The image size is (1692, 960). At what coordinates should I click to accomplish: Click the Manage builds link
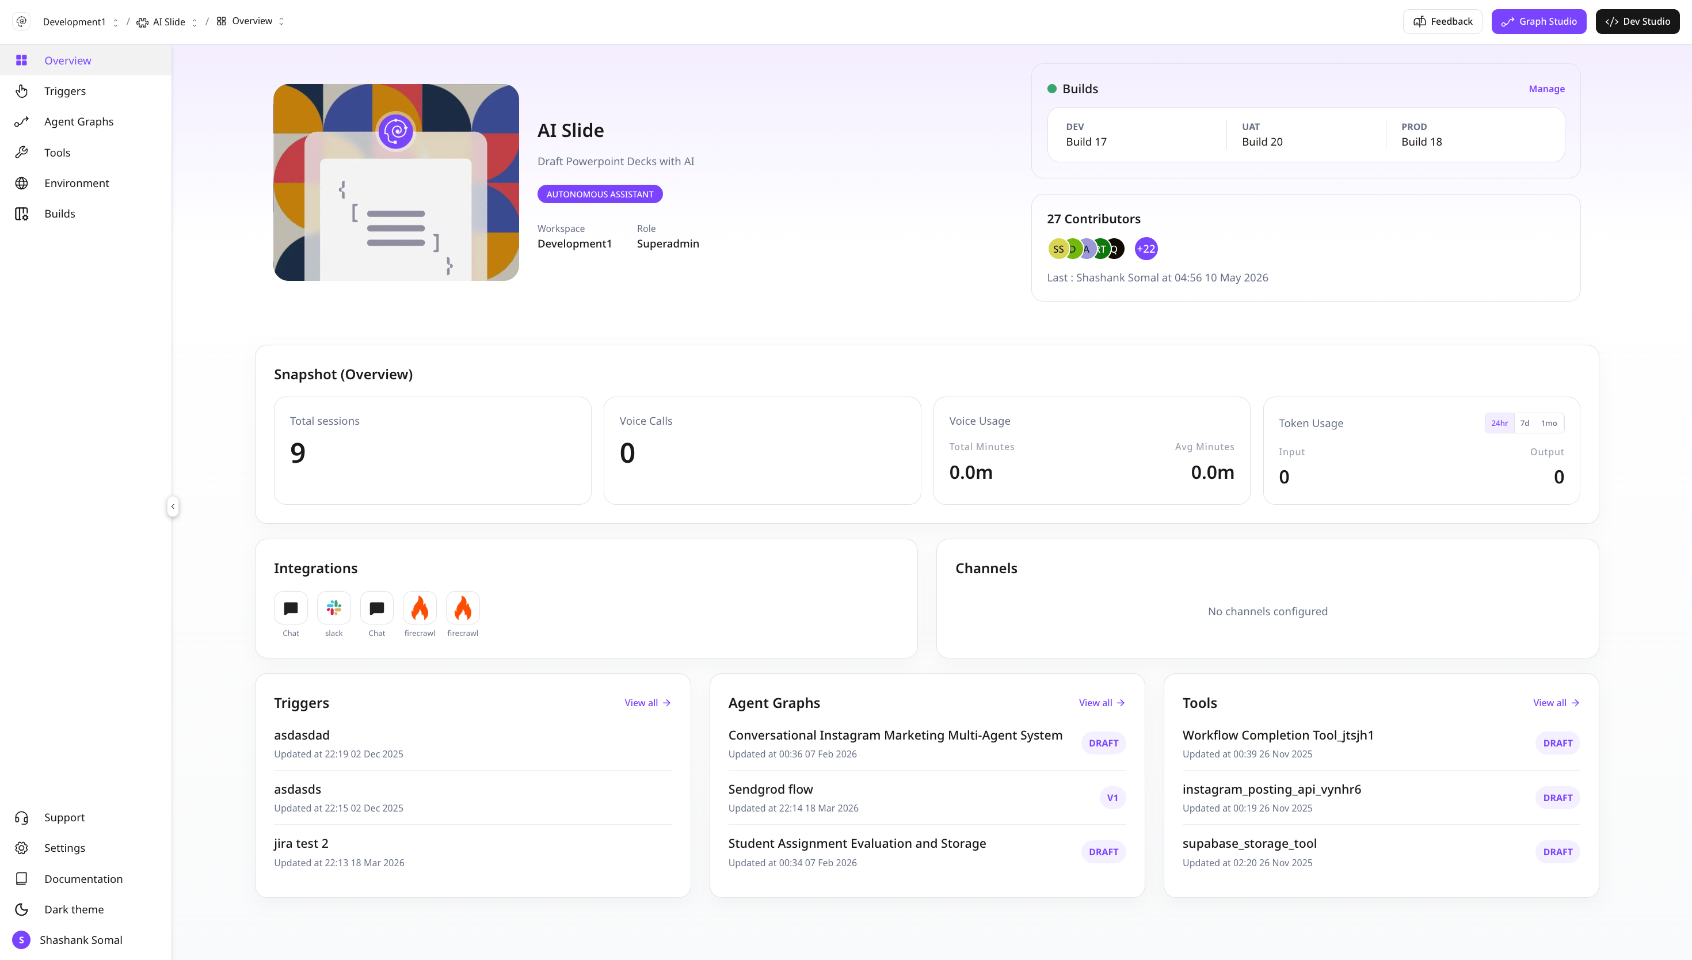(1546, 89)
